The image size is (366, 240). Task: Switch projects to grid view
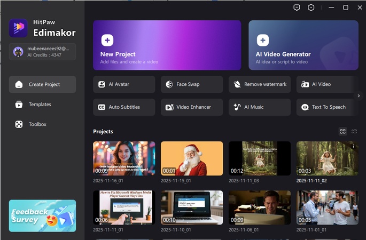(x=343, y=131)
